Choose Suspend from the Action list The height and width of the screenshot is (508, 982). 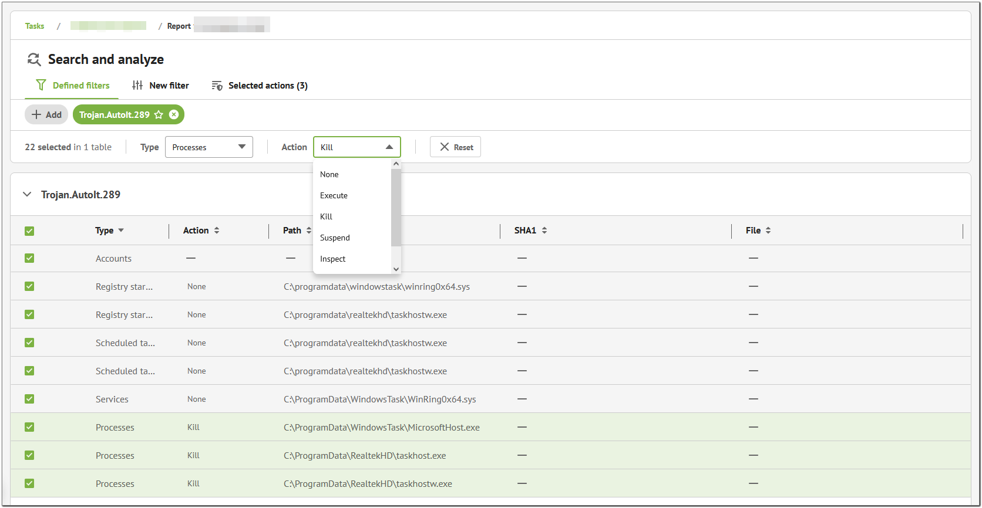(x=335, y=238)
